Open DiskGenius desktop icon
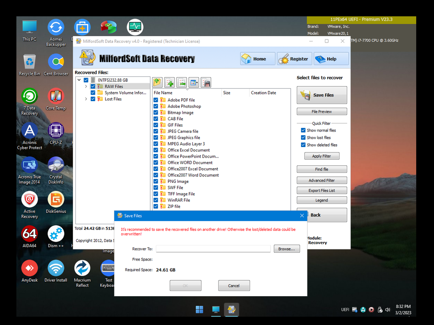Viewport: 434px width, 325px height. (56, 202)
